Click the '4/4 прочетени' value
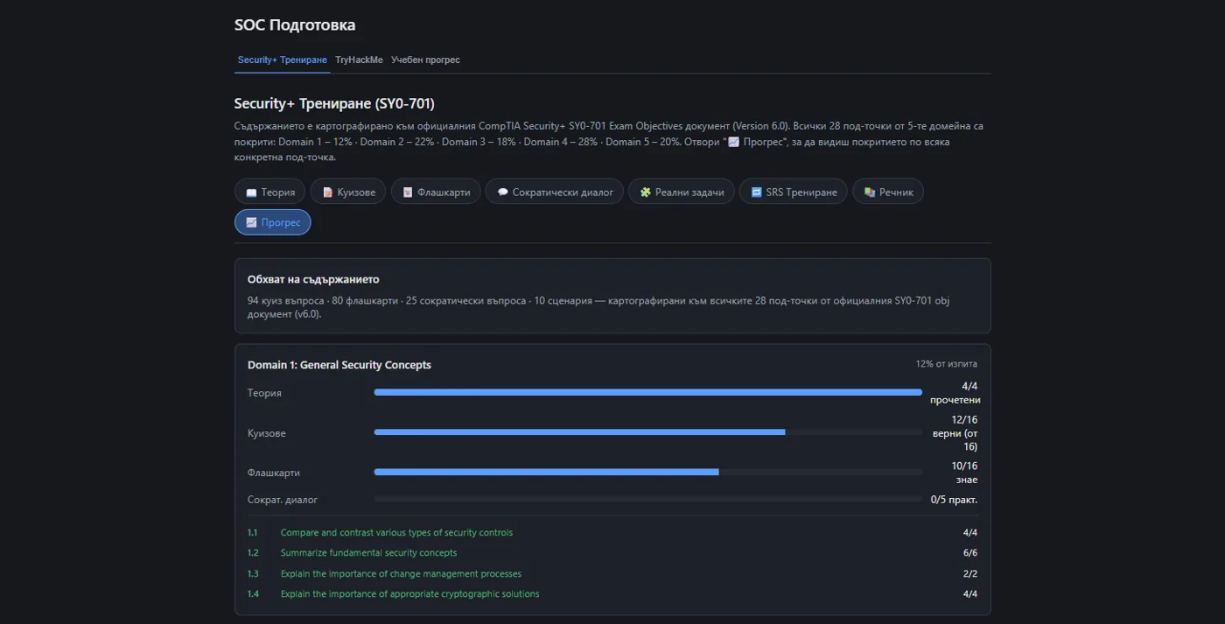 pyautogui.click(x=955, y=393)
